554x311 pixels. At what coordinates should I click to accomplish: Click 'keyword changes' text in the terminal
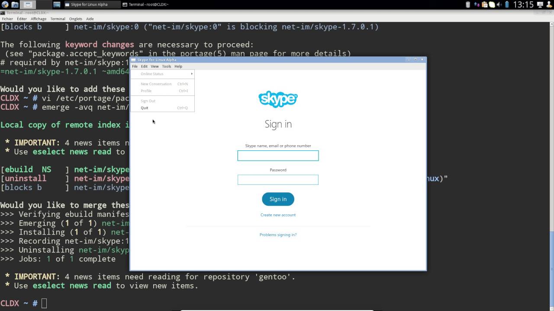click(100, 44)
